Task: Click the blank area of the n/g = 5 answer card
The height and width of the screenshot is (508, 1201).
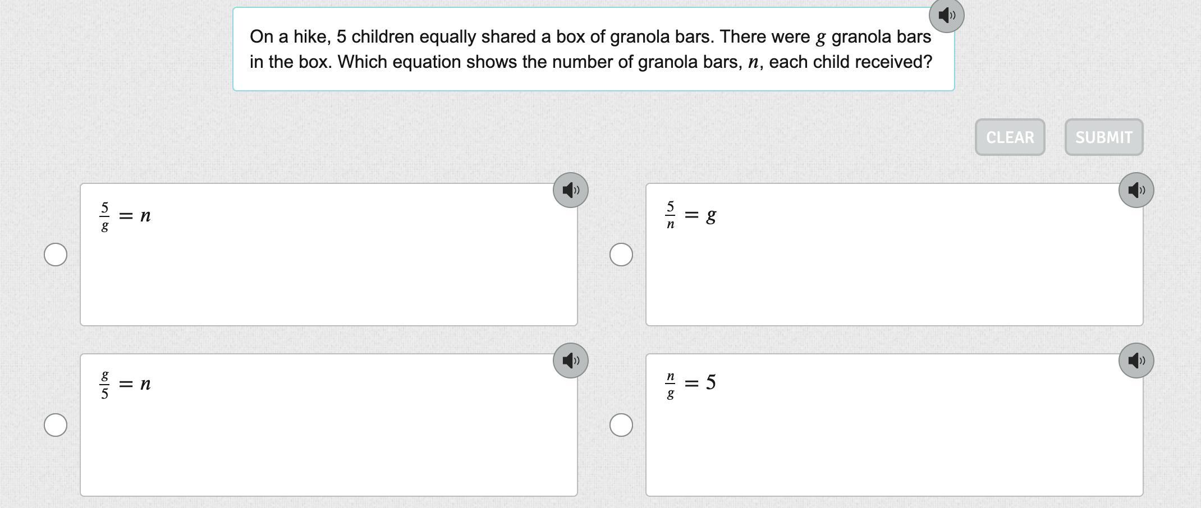Action: pos(895,445)
